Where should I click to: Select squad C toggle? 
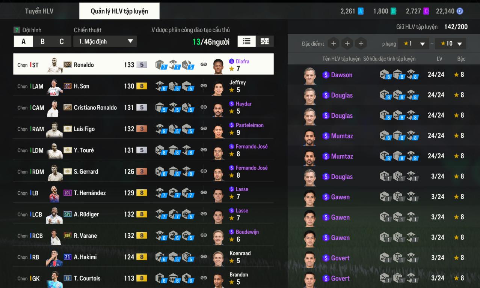tap(62, 42)
